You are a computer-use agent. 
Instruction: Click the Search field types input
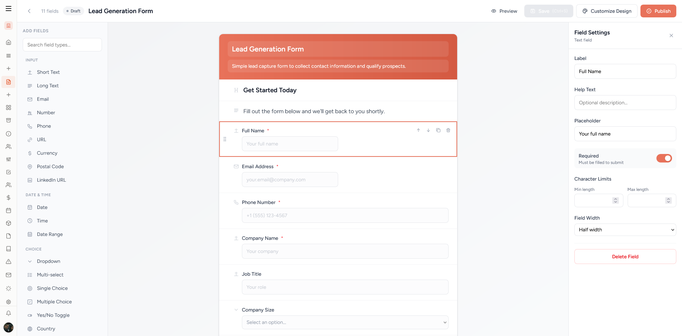tap(62, 45)
